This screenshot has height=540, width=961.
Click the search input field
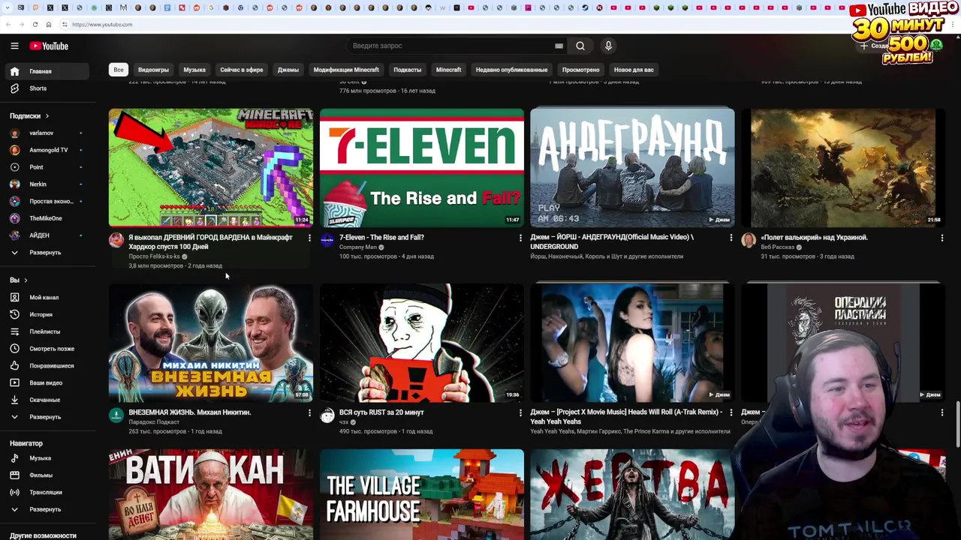tap(450, 46)
